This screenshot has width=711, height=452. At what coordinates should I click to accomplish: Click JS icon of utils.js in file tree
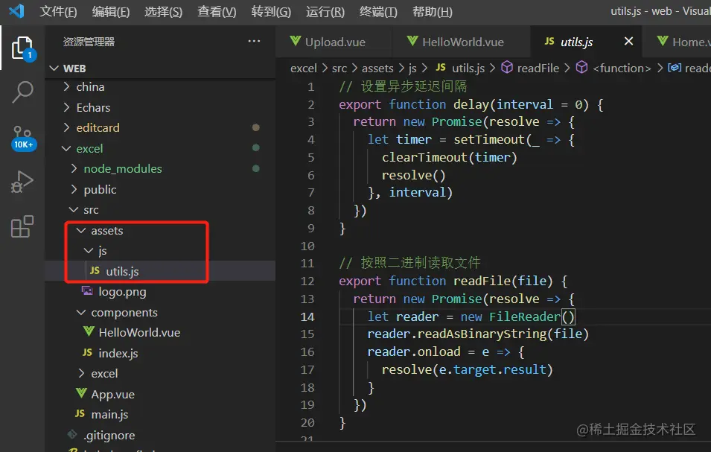(x=95, y=270)
